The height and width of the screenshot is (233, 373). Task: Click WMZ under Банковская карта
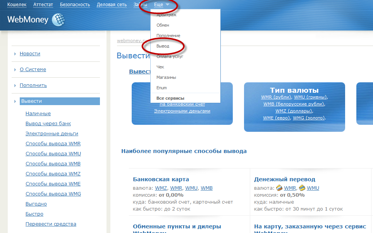click(161, 188)
